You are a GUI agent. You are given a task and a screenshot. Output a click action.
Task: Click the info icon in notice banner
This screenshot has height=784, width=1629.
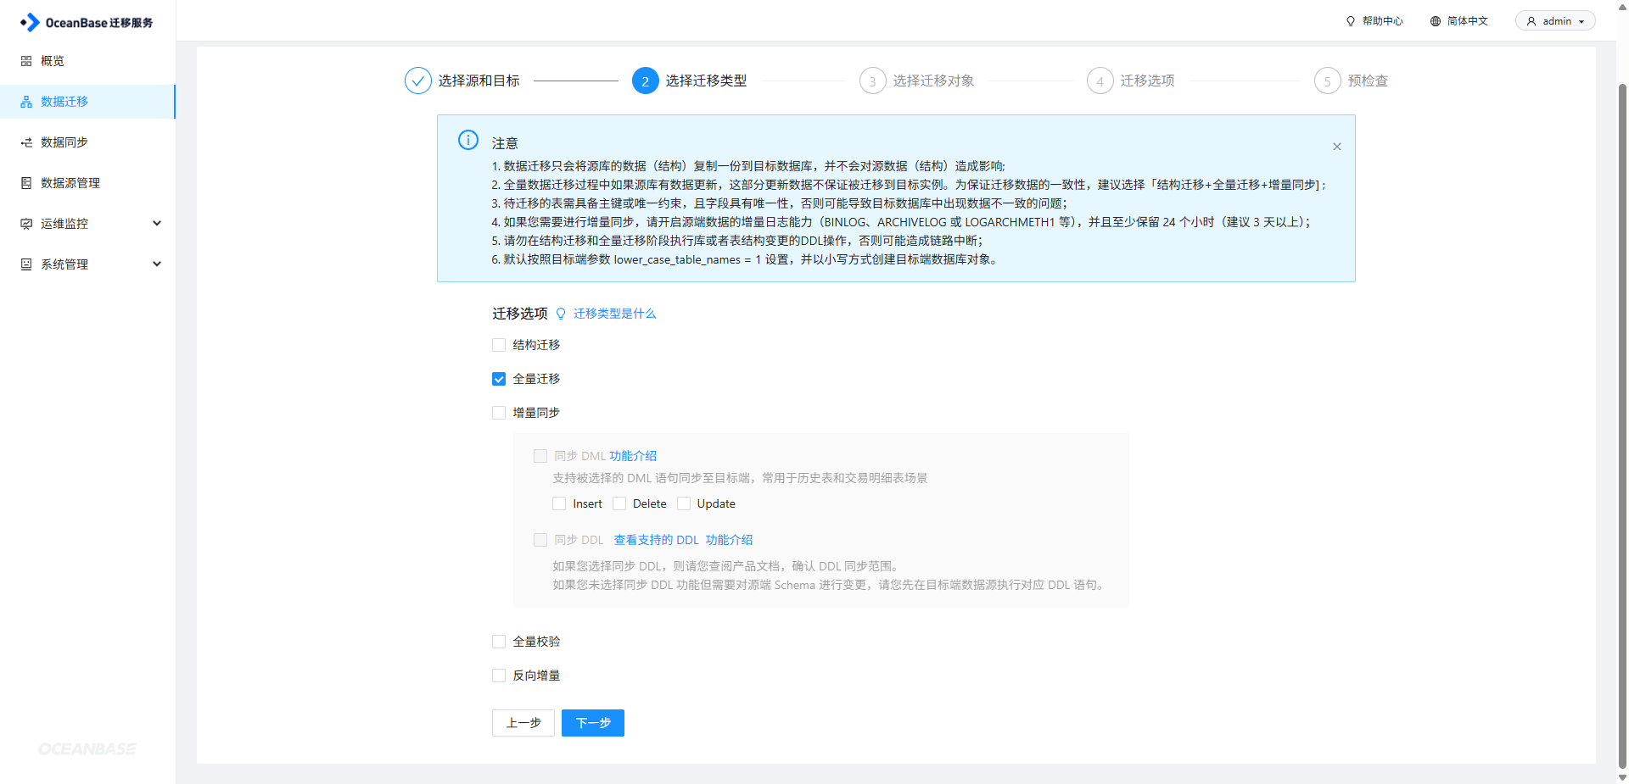pyautogui.click(x=468, y=140)
